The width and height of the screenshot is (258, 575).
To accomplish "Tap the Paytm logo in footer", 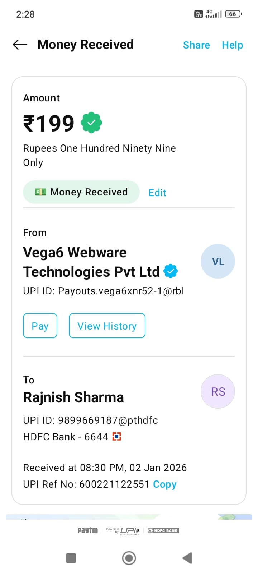I will 87,530.
